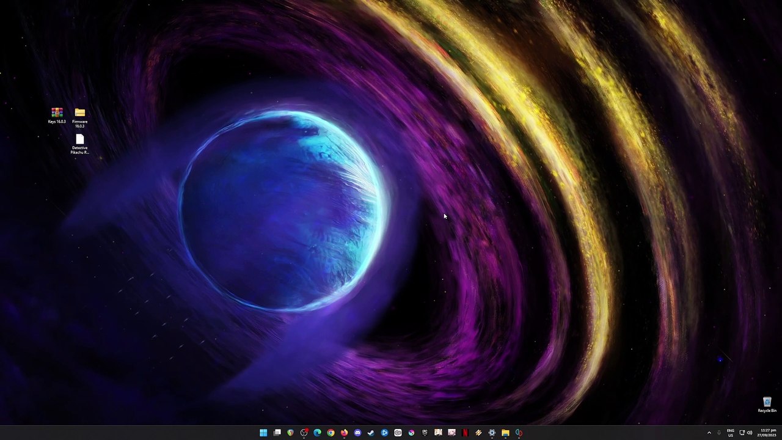Click the round blue icon right of Steam
This screenshot has height=440, width=782.
click(x=384, y=433)
